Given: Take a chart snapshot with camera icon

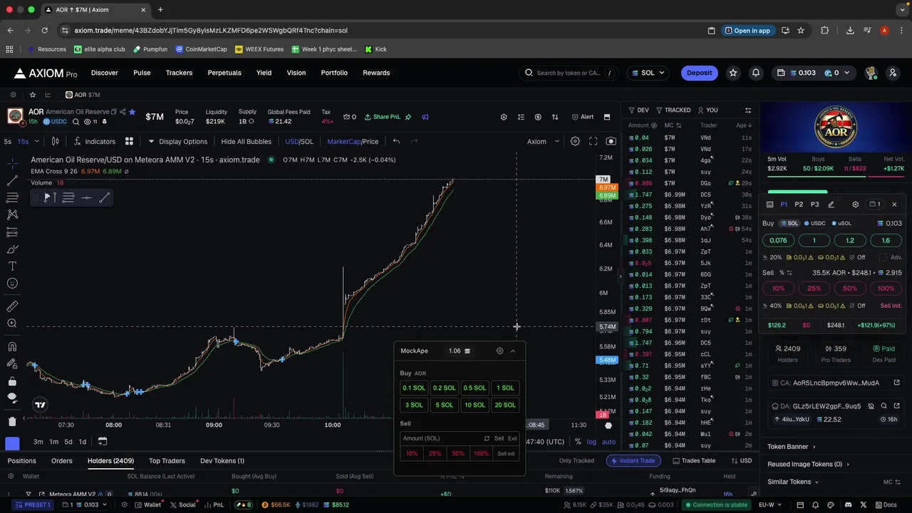Looking at the screenshot, I should pyautogui.click(x=611, y=141).
